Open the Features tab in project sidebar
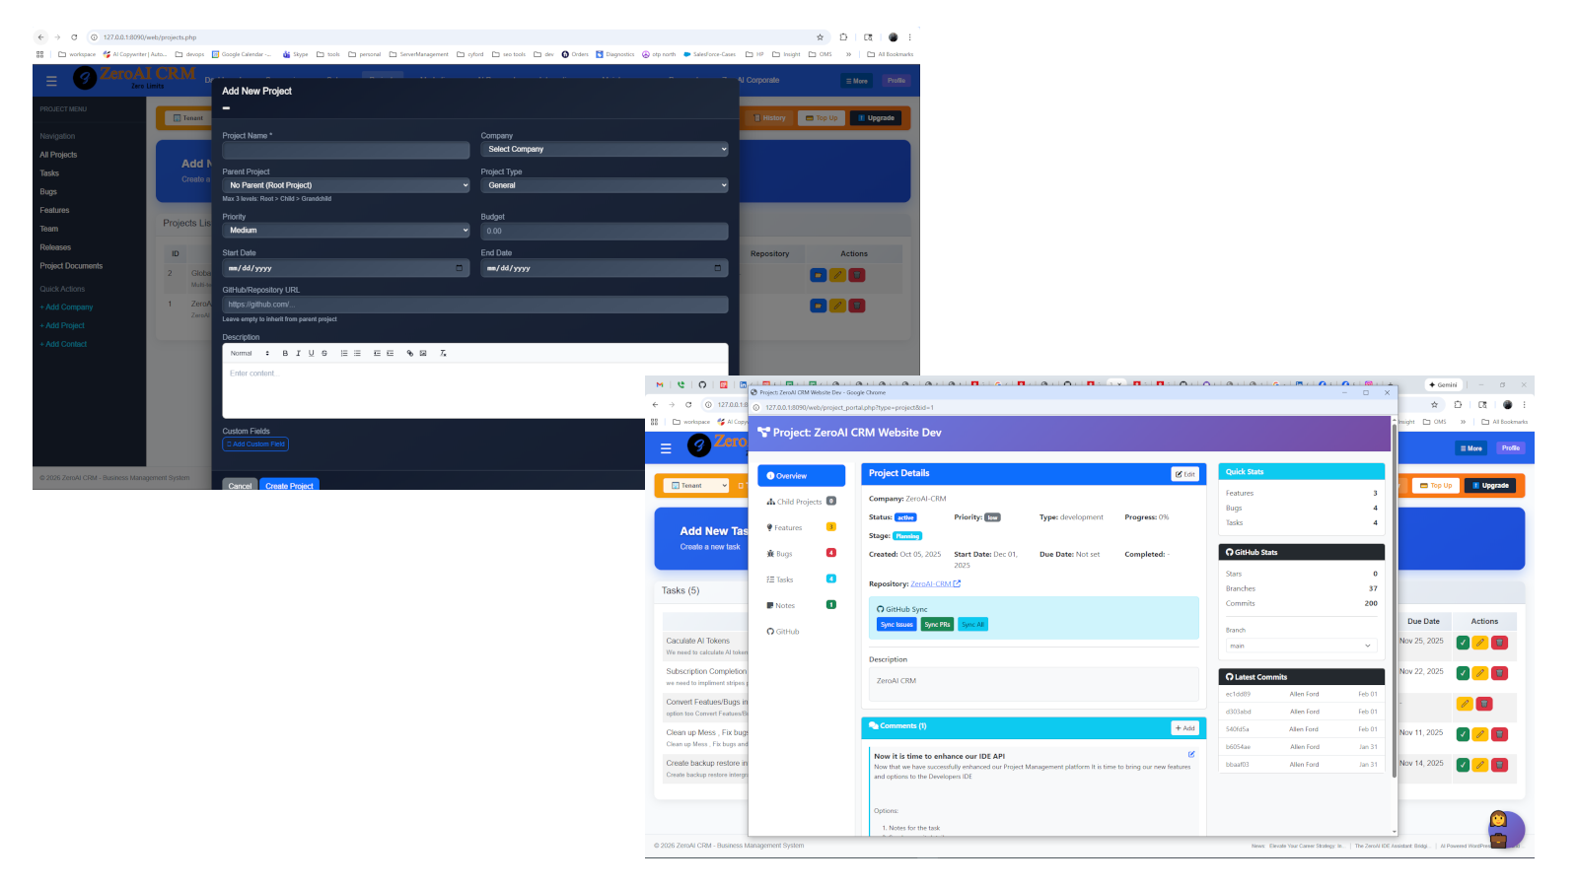The image size is (1578, 887). point(788,528)
